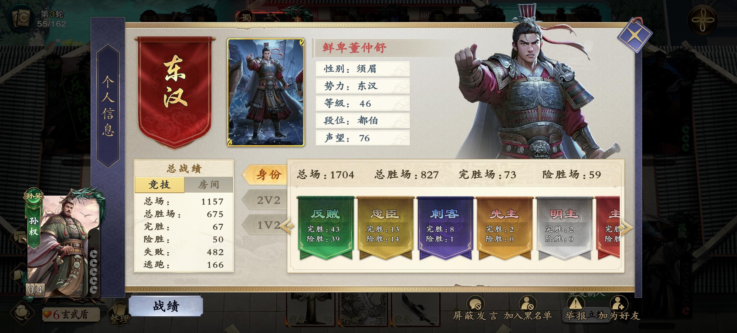
Task: Switch total record to 竞技 mode
Action: pos(159,185)
